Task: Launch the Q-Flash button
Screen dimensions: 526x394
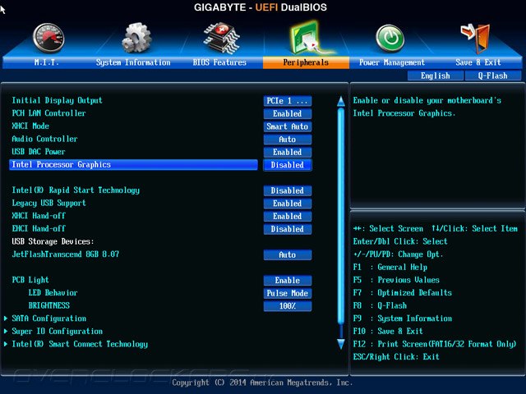Action: click(x=493, y=76)
